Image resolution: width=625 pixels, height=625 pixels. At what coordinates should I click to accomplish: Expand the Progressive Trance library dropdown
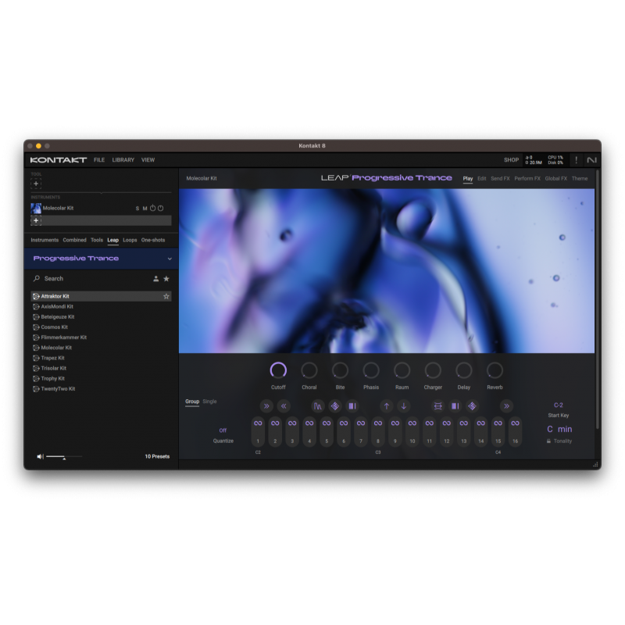(170, 259)
